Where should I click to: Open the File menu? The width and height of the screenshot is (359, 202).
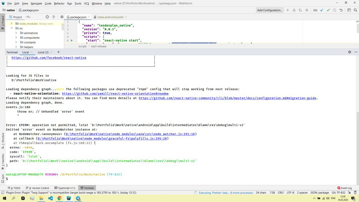10,3
